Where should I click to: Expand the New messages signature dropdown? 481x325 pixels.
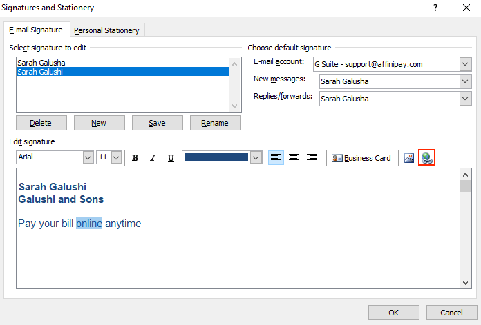(465, 81)
